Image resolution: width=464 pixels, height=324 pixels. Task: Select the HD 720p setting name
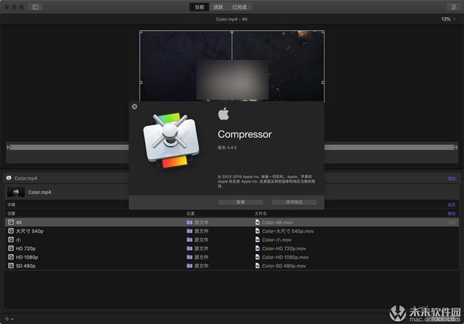click(26, 249)
